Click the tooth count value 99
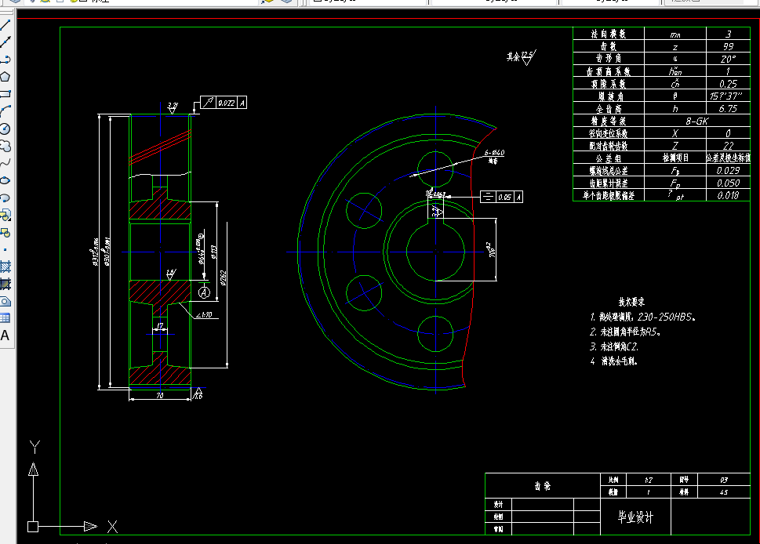Viewport: 760px width, 544px height. (x=728, y=46)
